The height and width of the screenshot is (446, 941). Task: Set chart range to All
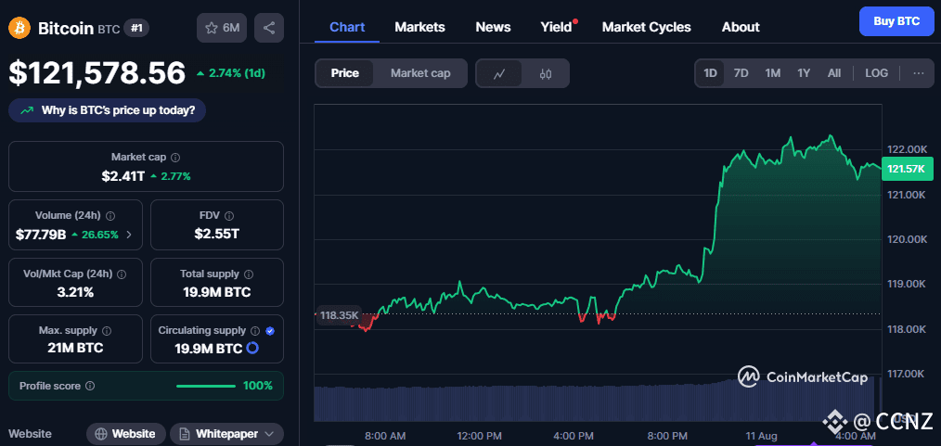(834, 73)
